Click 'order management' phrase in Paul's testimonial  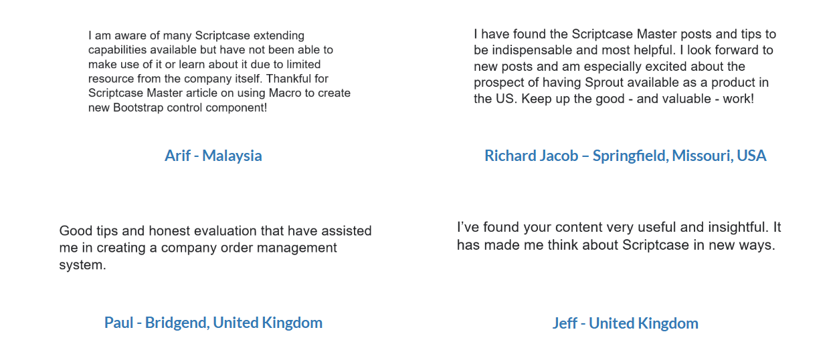[x=280, y=248]
